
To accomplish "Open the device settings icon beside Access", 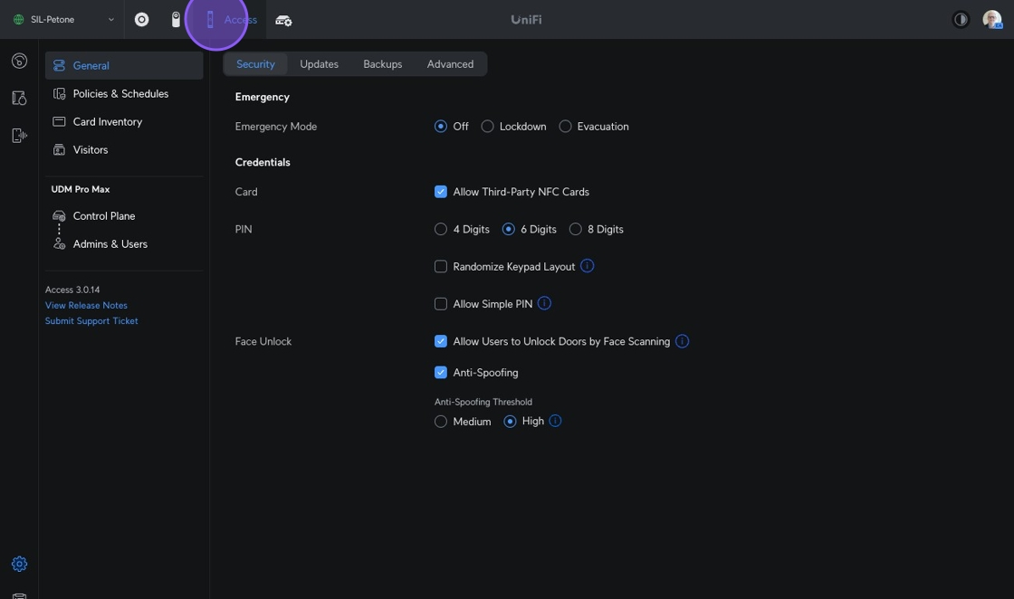I will pos(283,20).
